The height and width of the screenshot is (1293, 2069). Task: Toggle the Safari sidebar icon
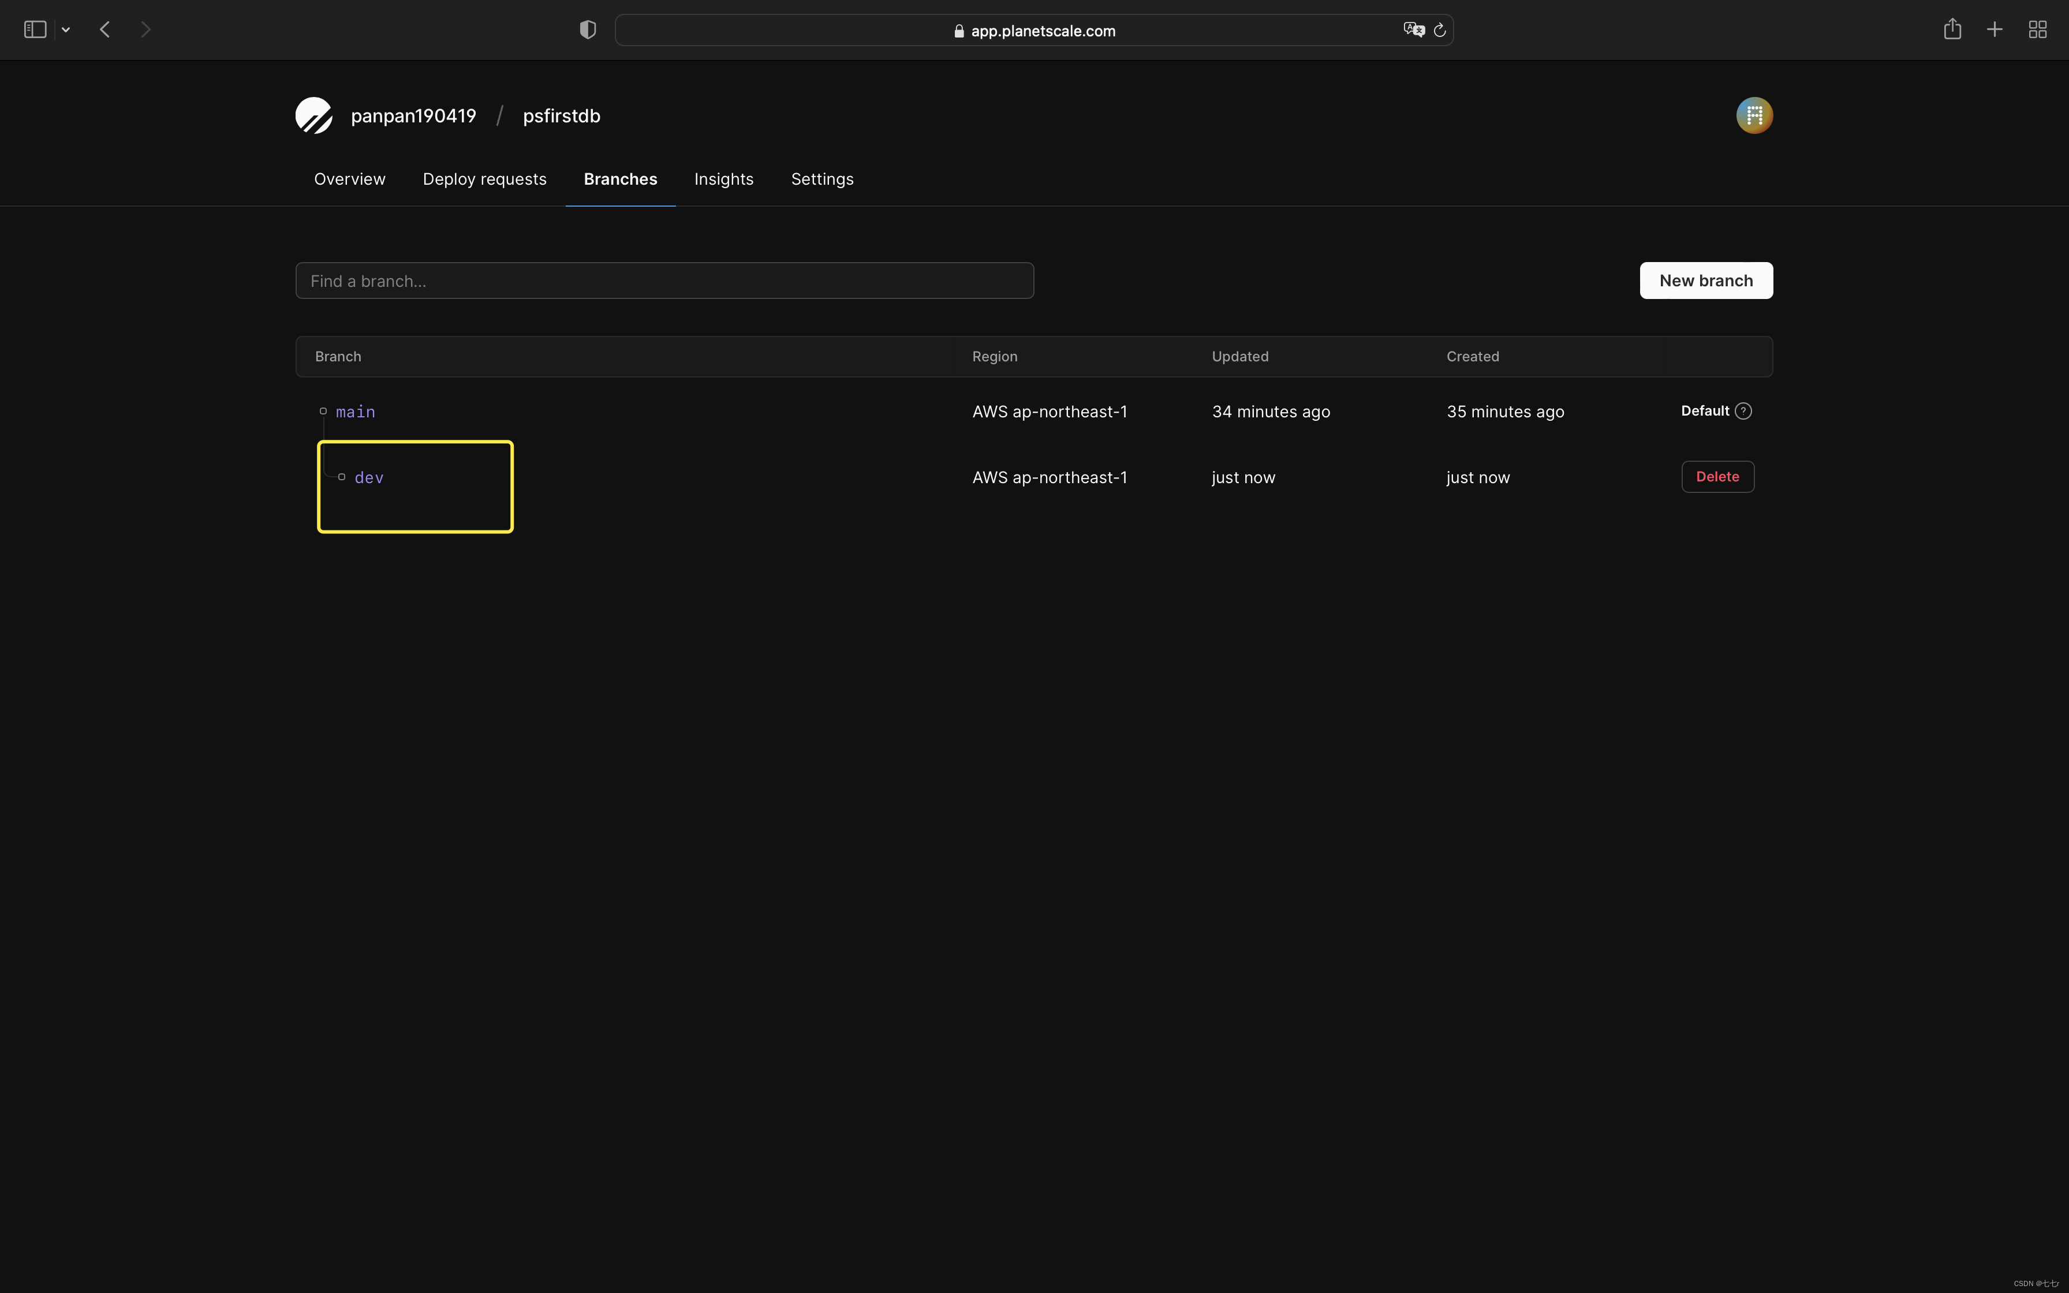click(35, 30)
